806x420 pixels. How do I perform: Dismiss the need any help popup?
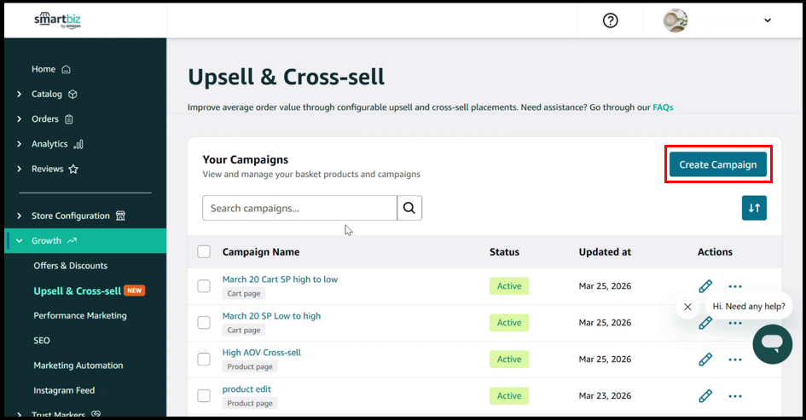click(688, 307)
